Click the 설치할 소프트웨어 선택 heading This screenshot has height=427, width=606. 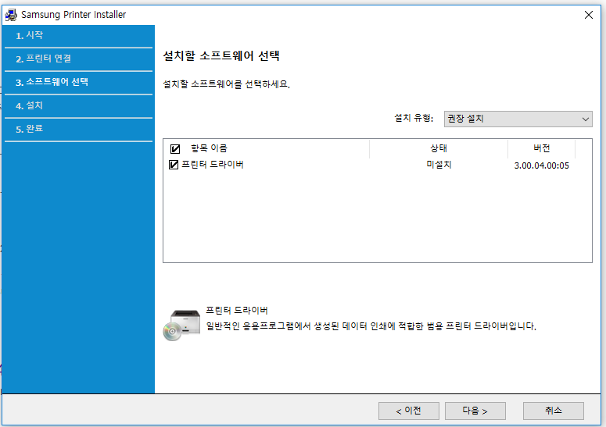(x=221, y=56)
